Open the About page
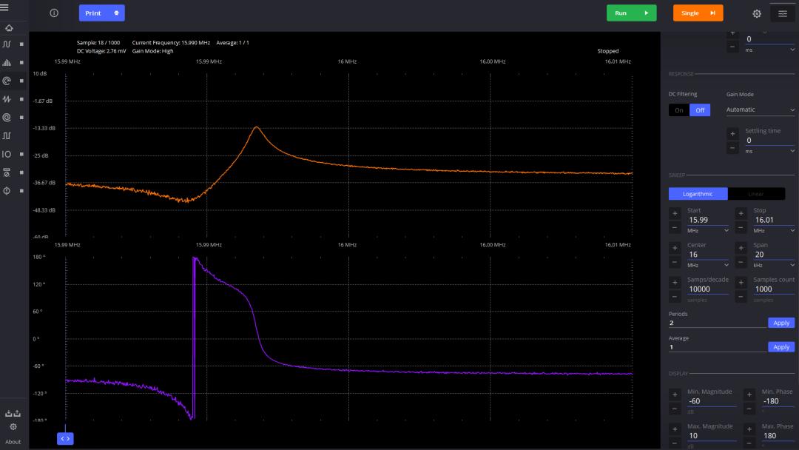Image resolution: width=799 pixels, height=450 pixels. (13, 442)
